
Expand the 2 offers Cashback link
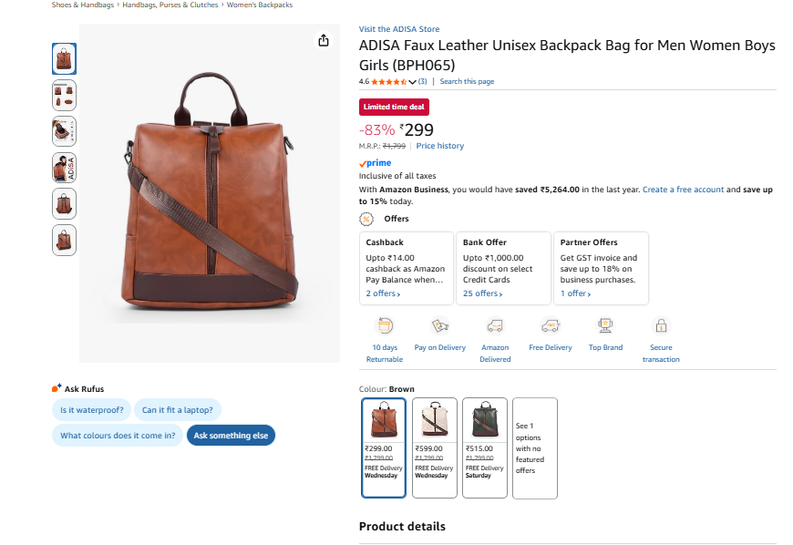[383, 293]
